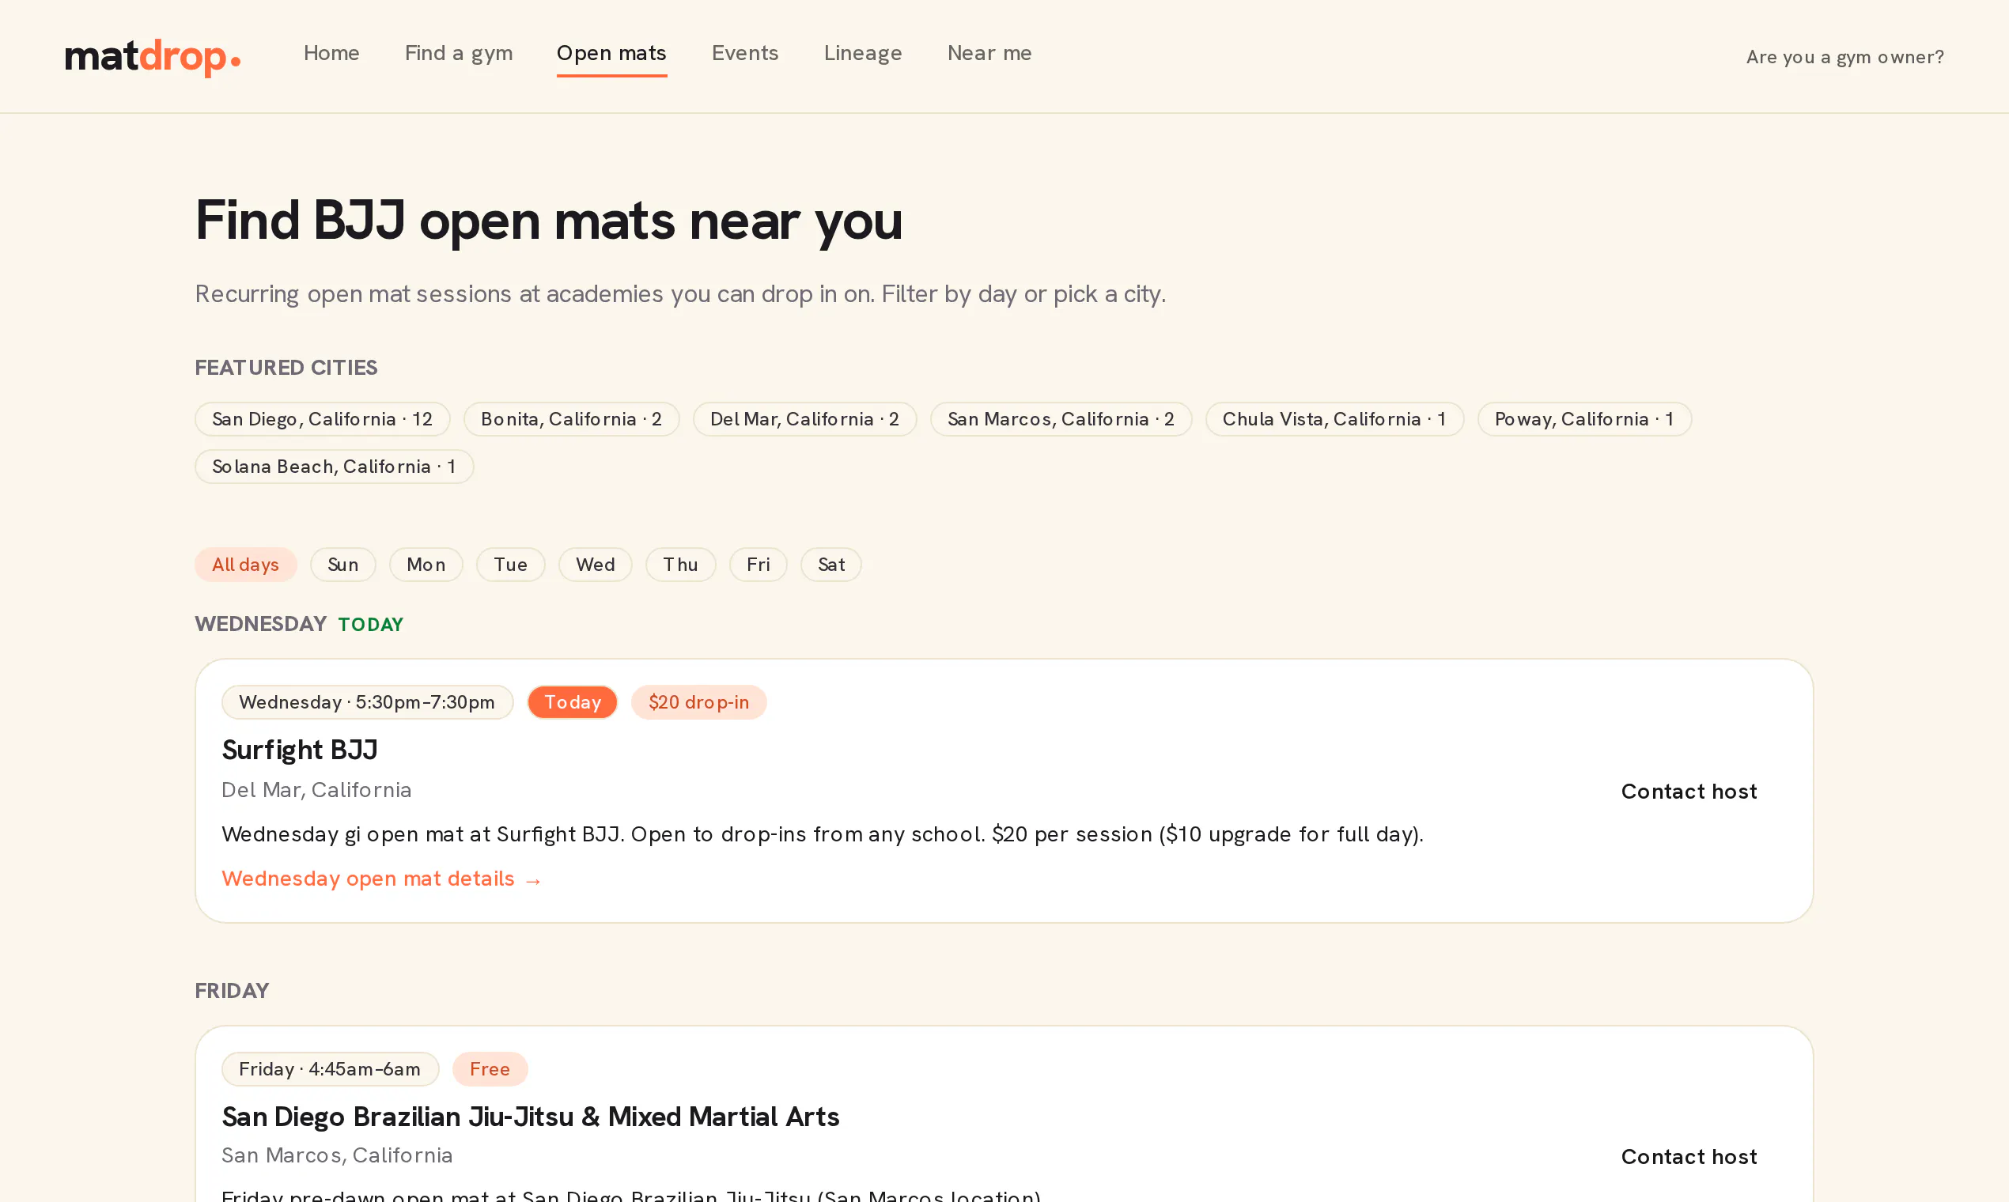
Task: Open Surfight BJJ gym title
Action: [x=300, y=750]
